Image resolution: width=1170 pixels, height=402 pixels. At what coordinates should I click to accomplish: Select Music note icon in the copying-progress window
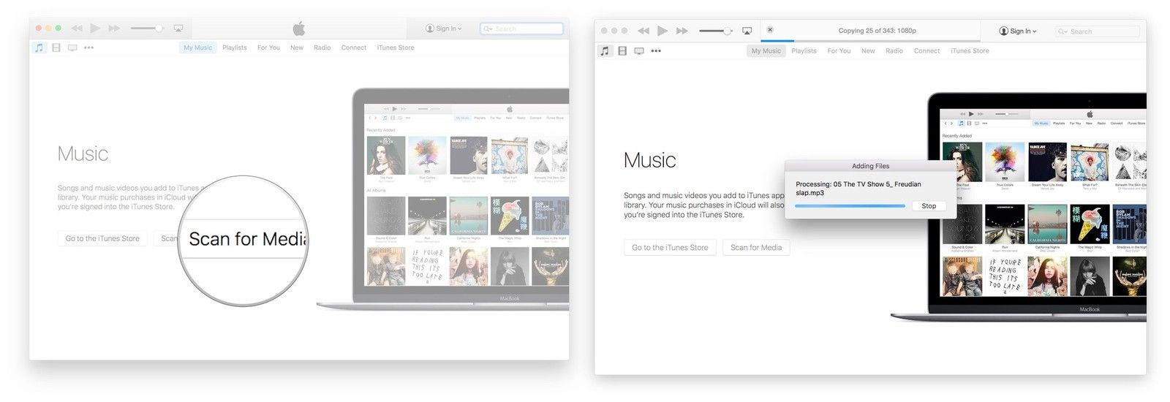click(604, 51)
